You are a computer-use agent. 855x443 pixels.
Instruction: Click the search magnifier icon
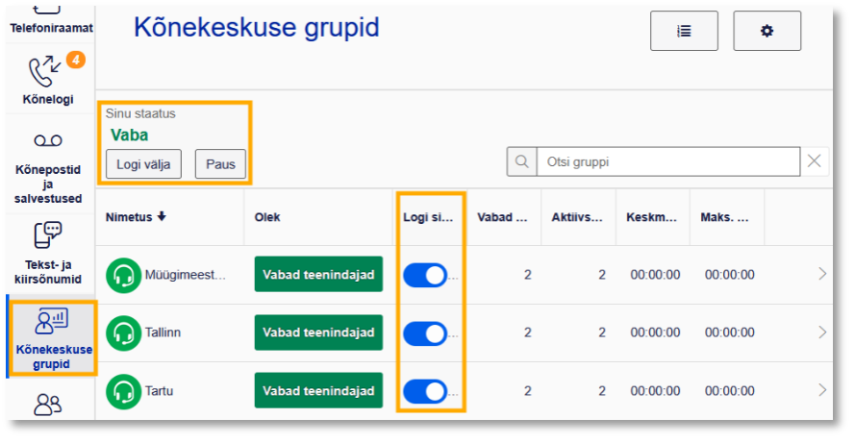(x=521, y=161)
